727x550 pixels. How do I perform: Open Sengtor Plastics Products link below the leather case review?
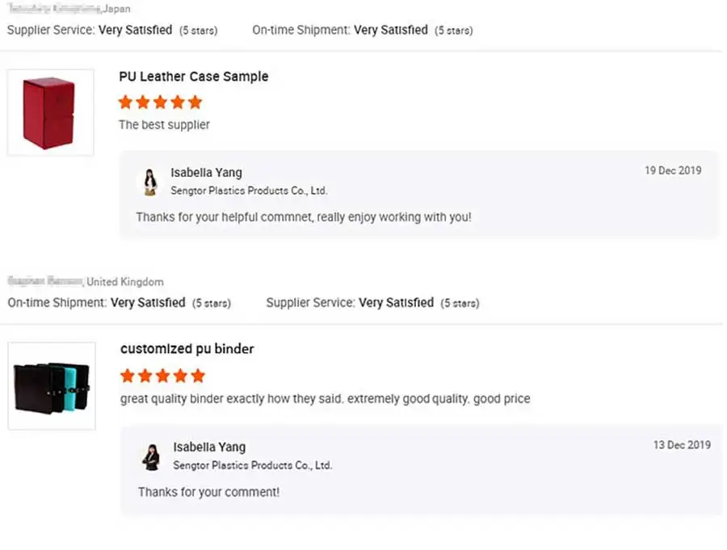click(249, 191)
